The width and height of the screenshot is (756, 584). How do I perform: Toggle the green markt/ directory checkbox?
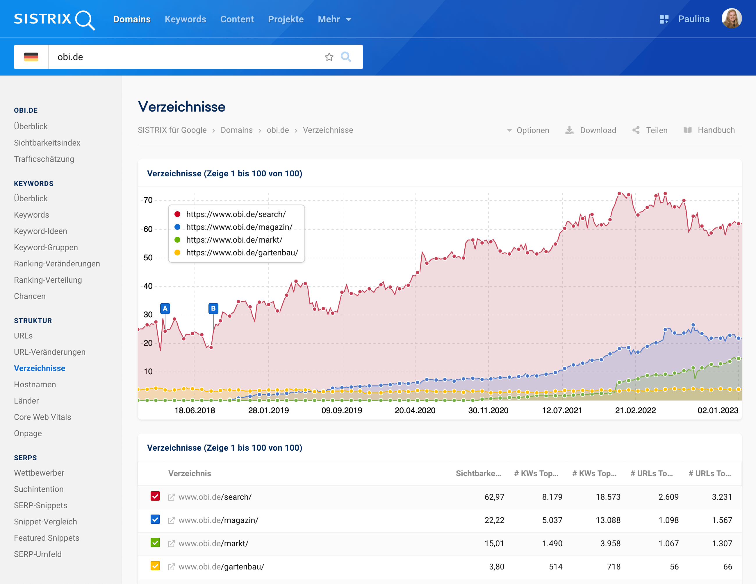[155, 543]
